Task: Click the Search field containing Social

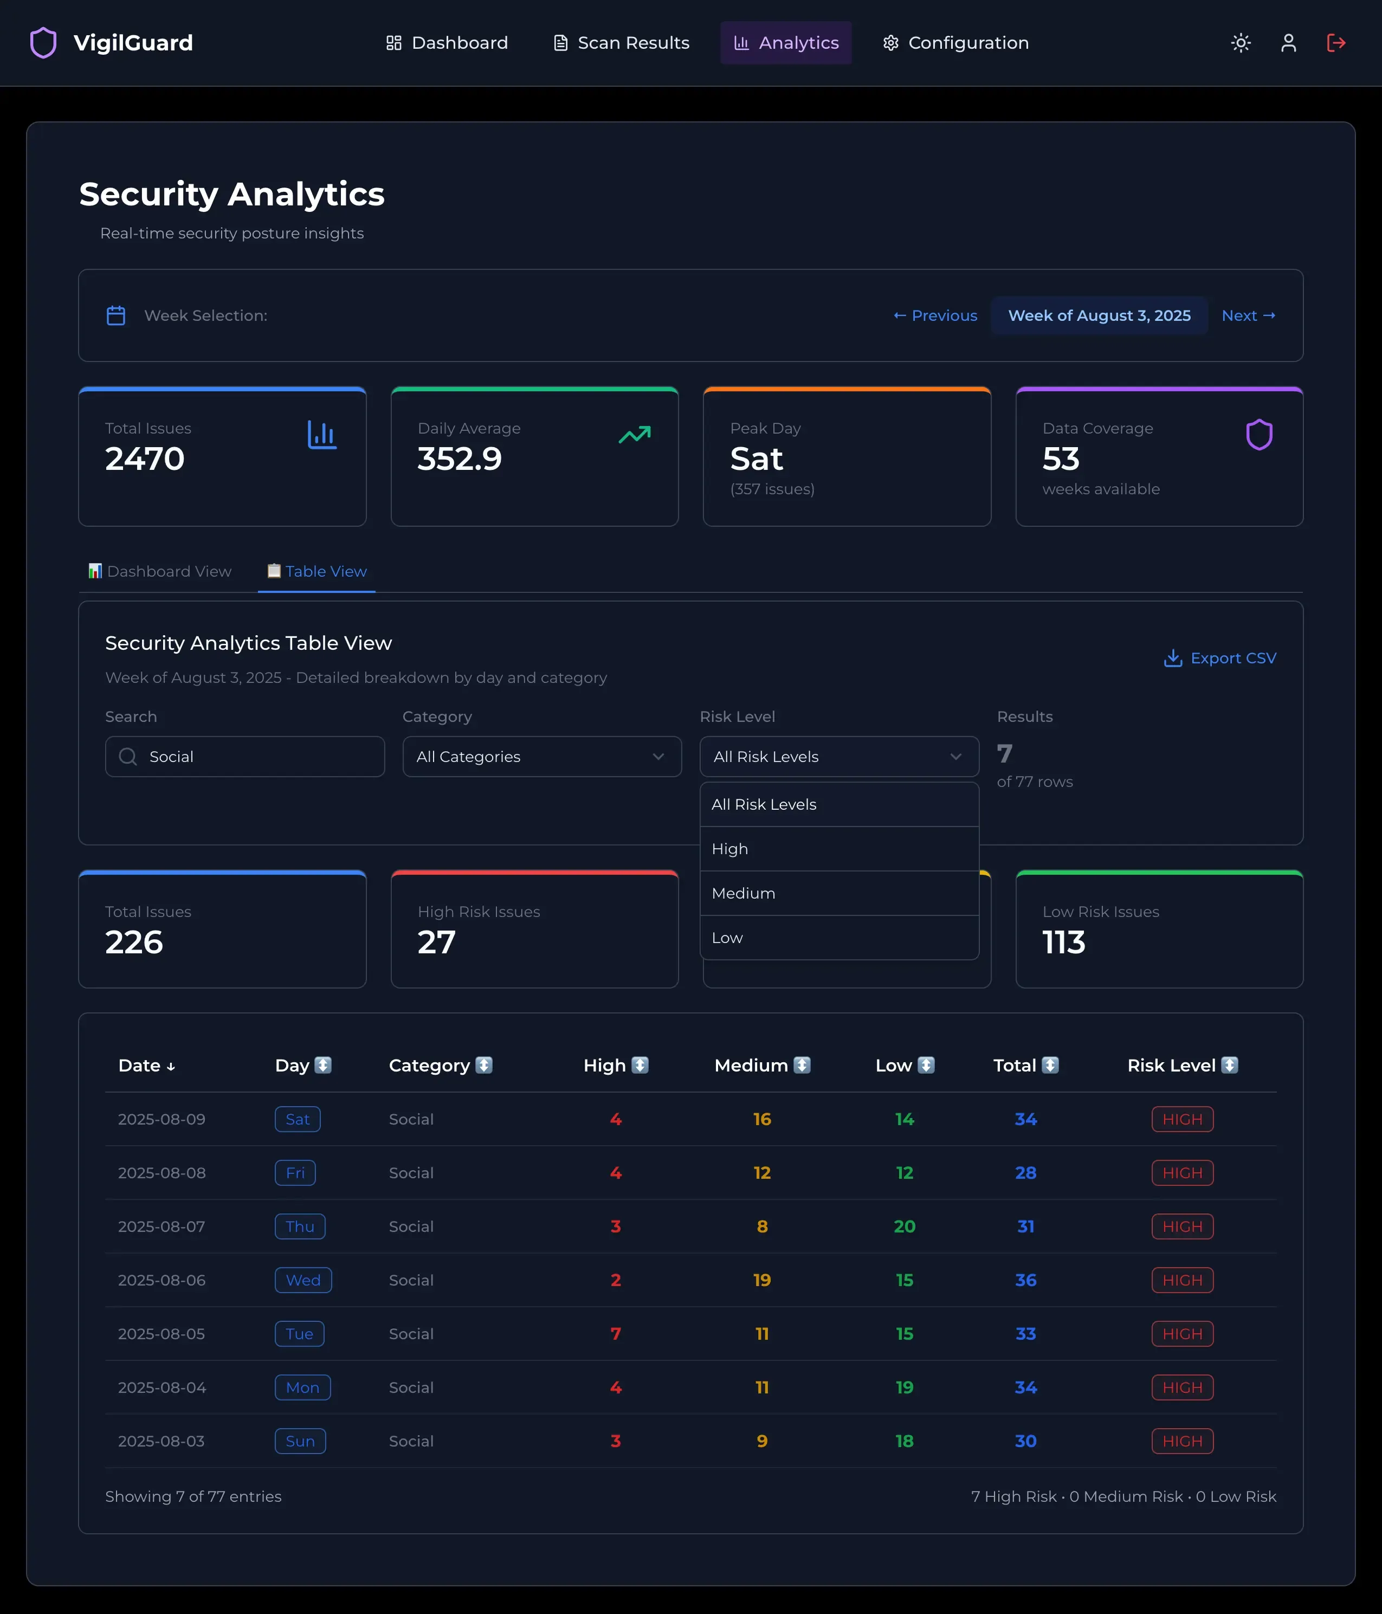Action: [x=244, y=757]
